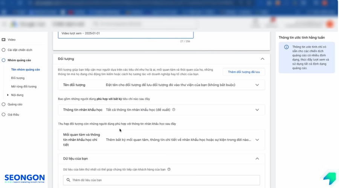339x188 pixels.
Task: Click Thông tin ước tính hằng tuần heading
Action: (x=302, y=38)
